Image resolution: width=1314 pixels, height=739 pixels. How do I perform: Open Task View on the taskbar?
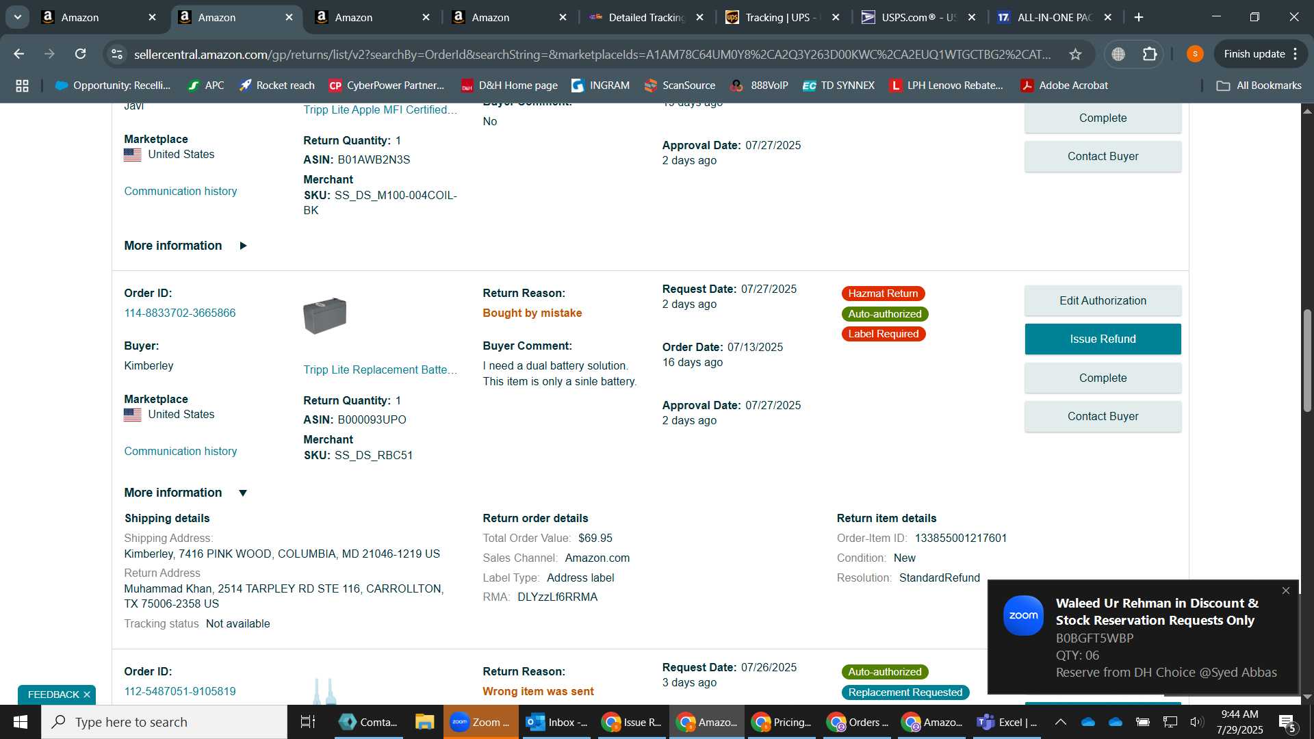[x=308, y=723]
